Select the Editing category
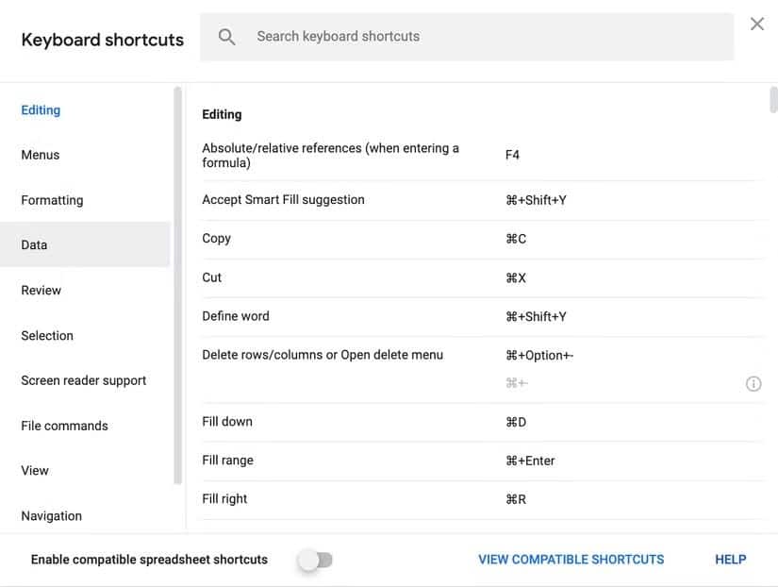778x587 pixels. pos(41,109)
